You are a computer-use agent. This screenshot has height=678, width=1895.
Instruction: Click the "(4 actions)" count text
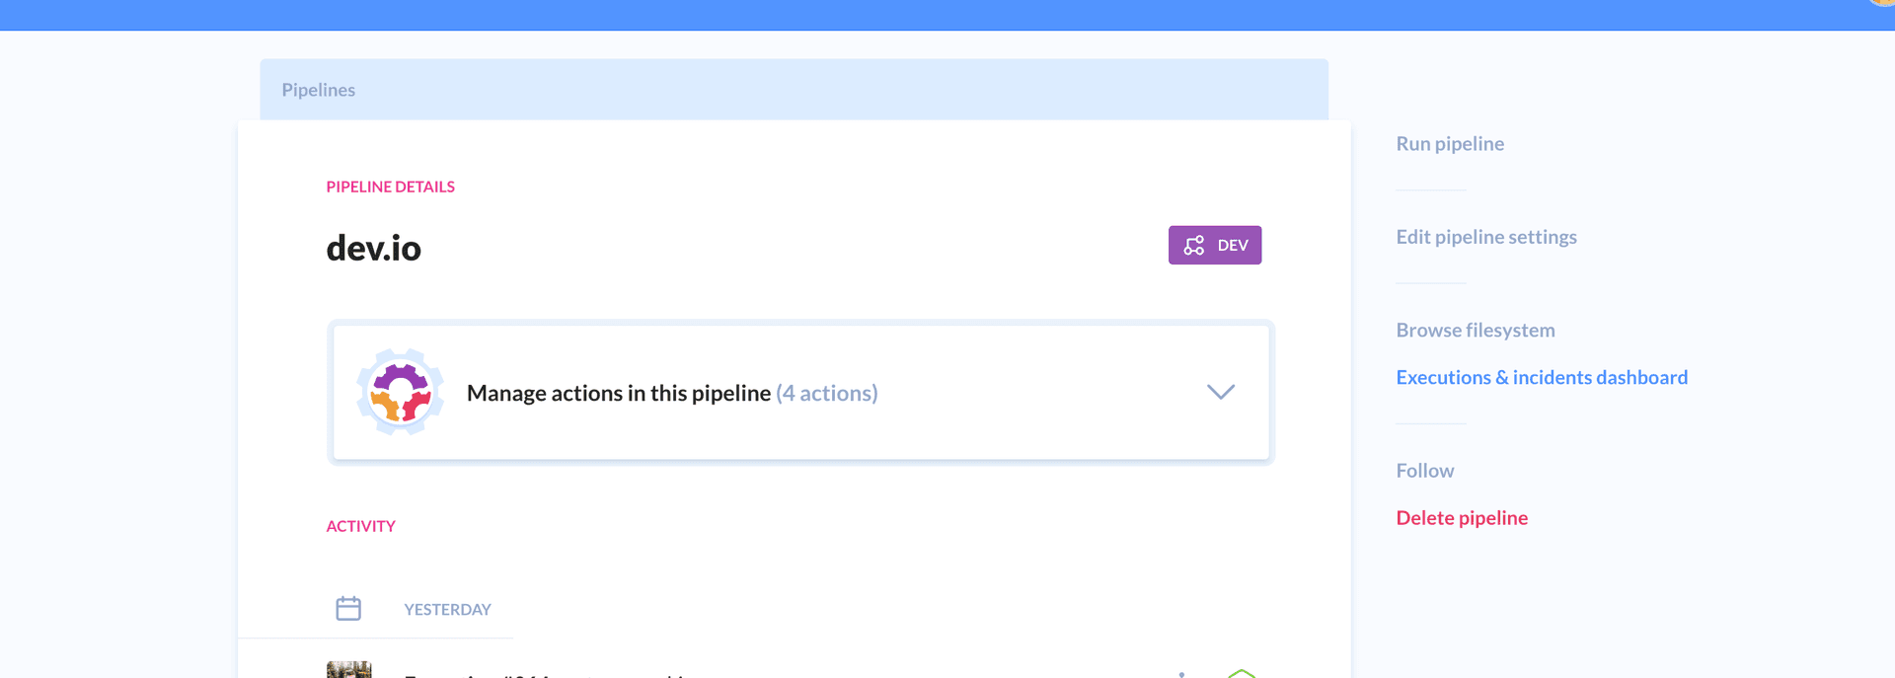click(826, 393)
